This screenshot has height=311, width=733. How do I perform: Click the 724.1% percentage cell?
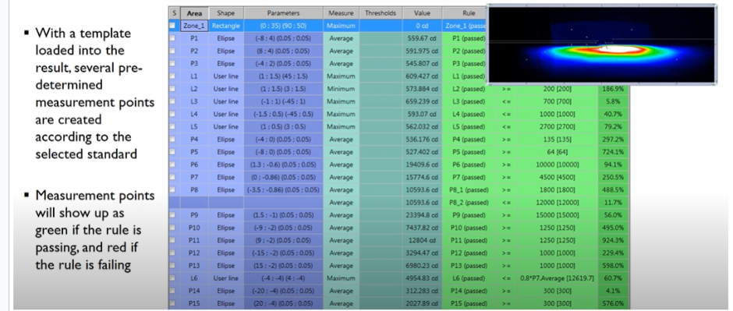pos(613,152)
